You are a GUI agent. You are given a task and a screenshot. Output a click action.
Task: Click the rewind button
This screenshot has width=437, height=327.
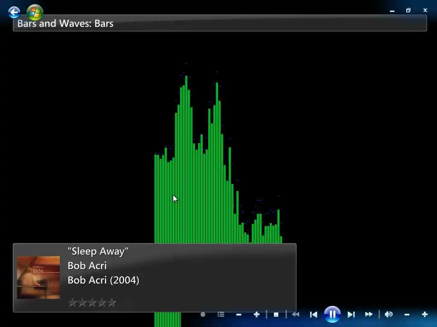tap(295, 315)
